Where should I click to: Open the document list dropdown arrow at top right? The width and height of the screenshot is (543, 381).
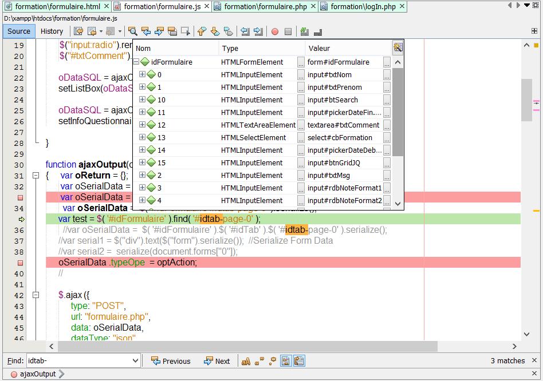click(527, 5)
